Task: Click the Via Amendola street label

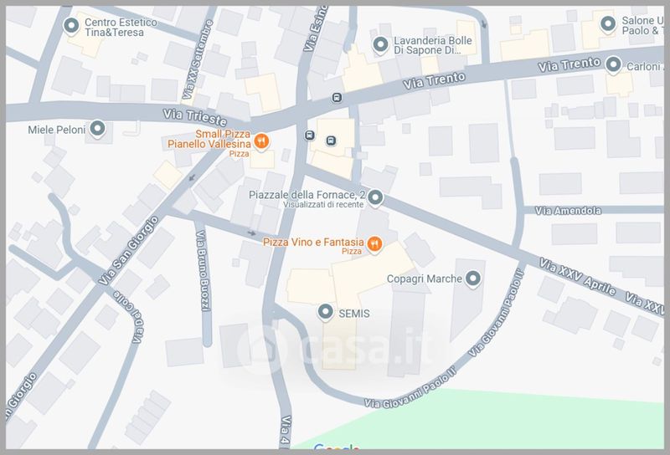Action: point(568,211)
